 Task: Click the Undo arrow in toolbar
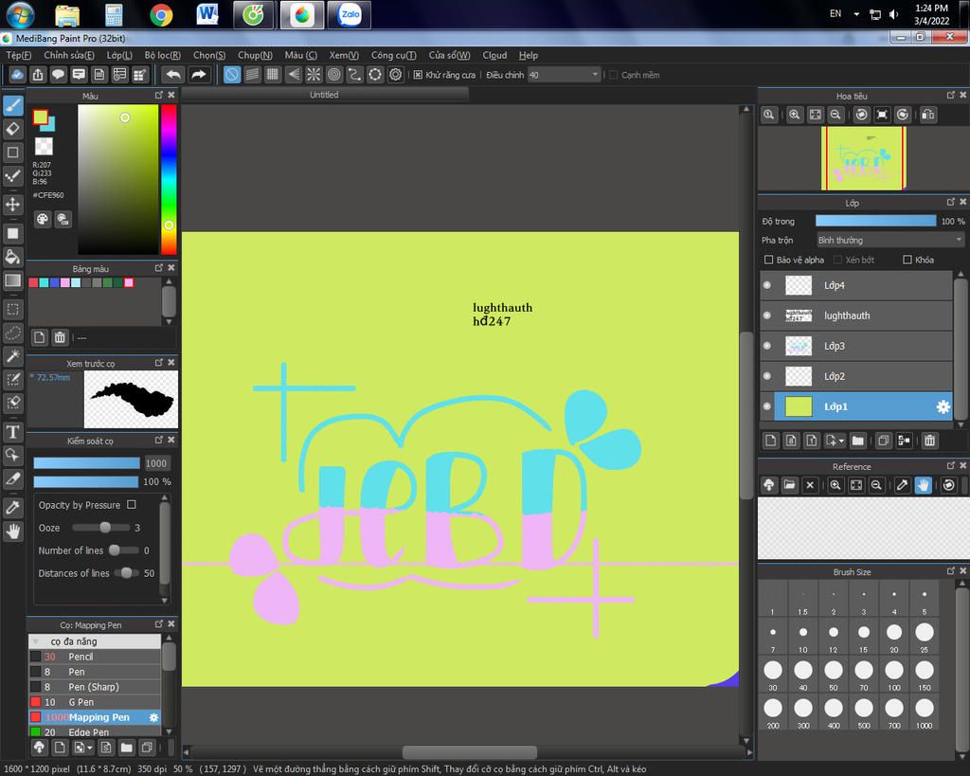point(173,75)
